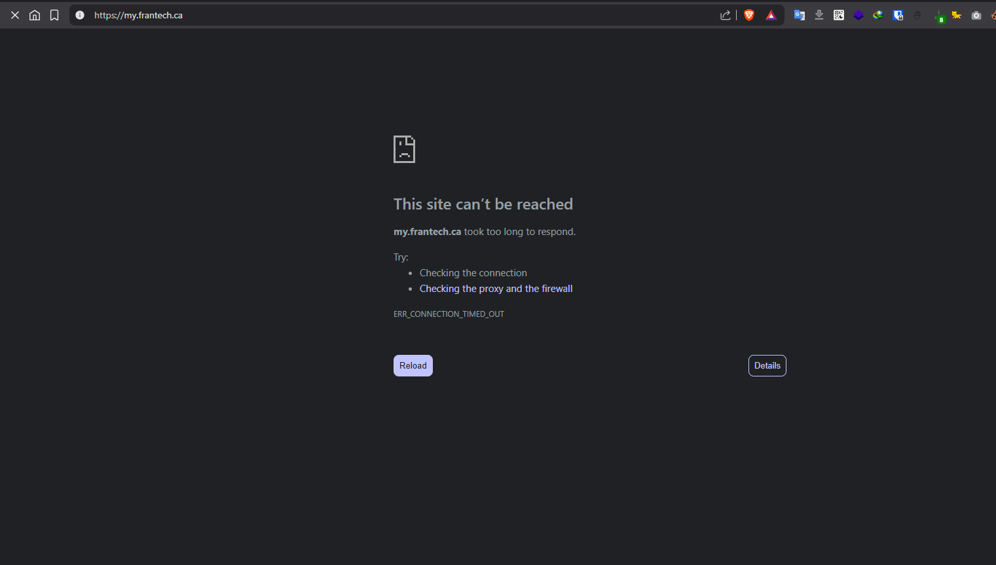Open Brave Shields lion icon

tap(749, 15)
